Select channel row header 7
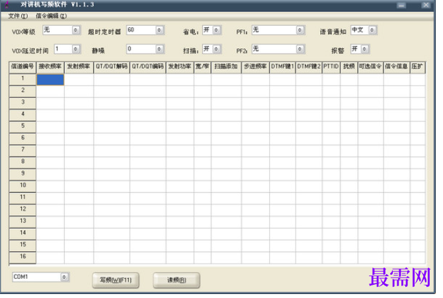443x298 pixels. click(x=22, y=151)
